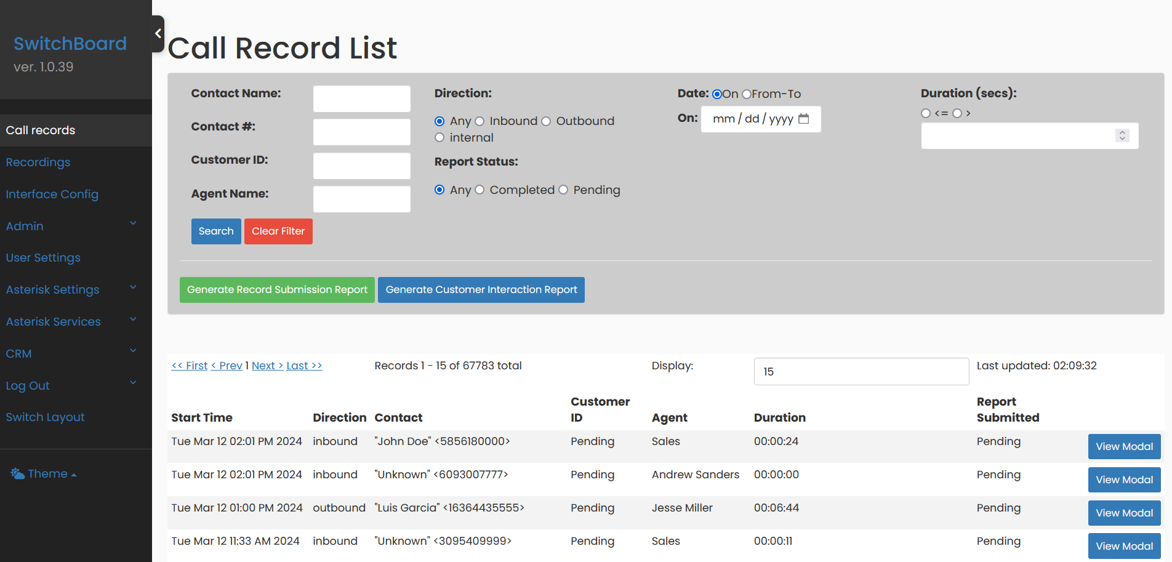
Task: View Modal for 3095409999 call
Action: 1125,547
